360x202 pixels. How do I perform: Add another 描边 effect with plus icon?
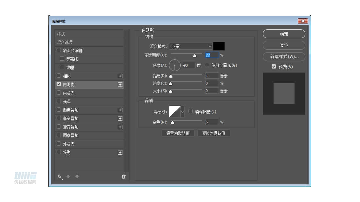click(x=120, y=76)
